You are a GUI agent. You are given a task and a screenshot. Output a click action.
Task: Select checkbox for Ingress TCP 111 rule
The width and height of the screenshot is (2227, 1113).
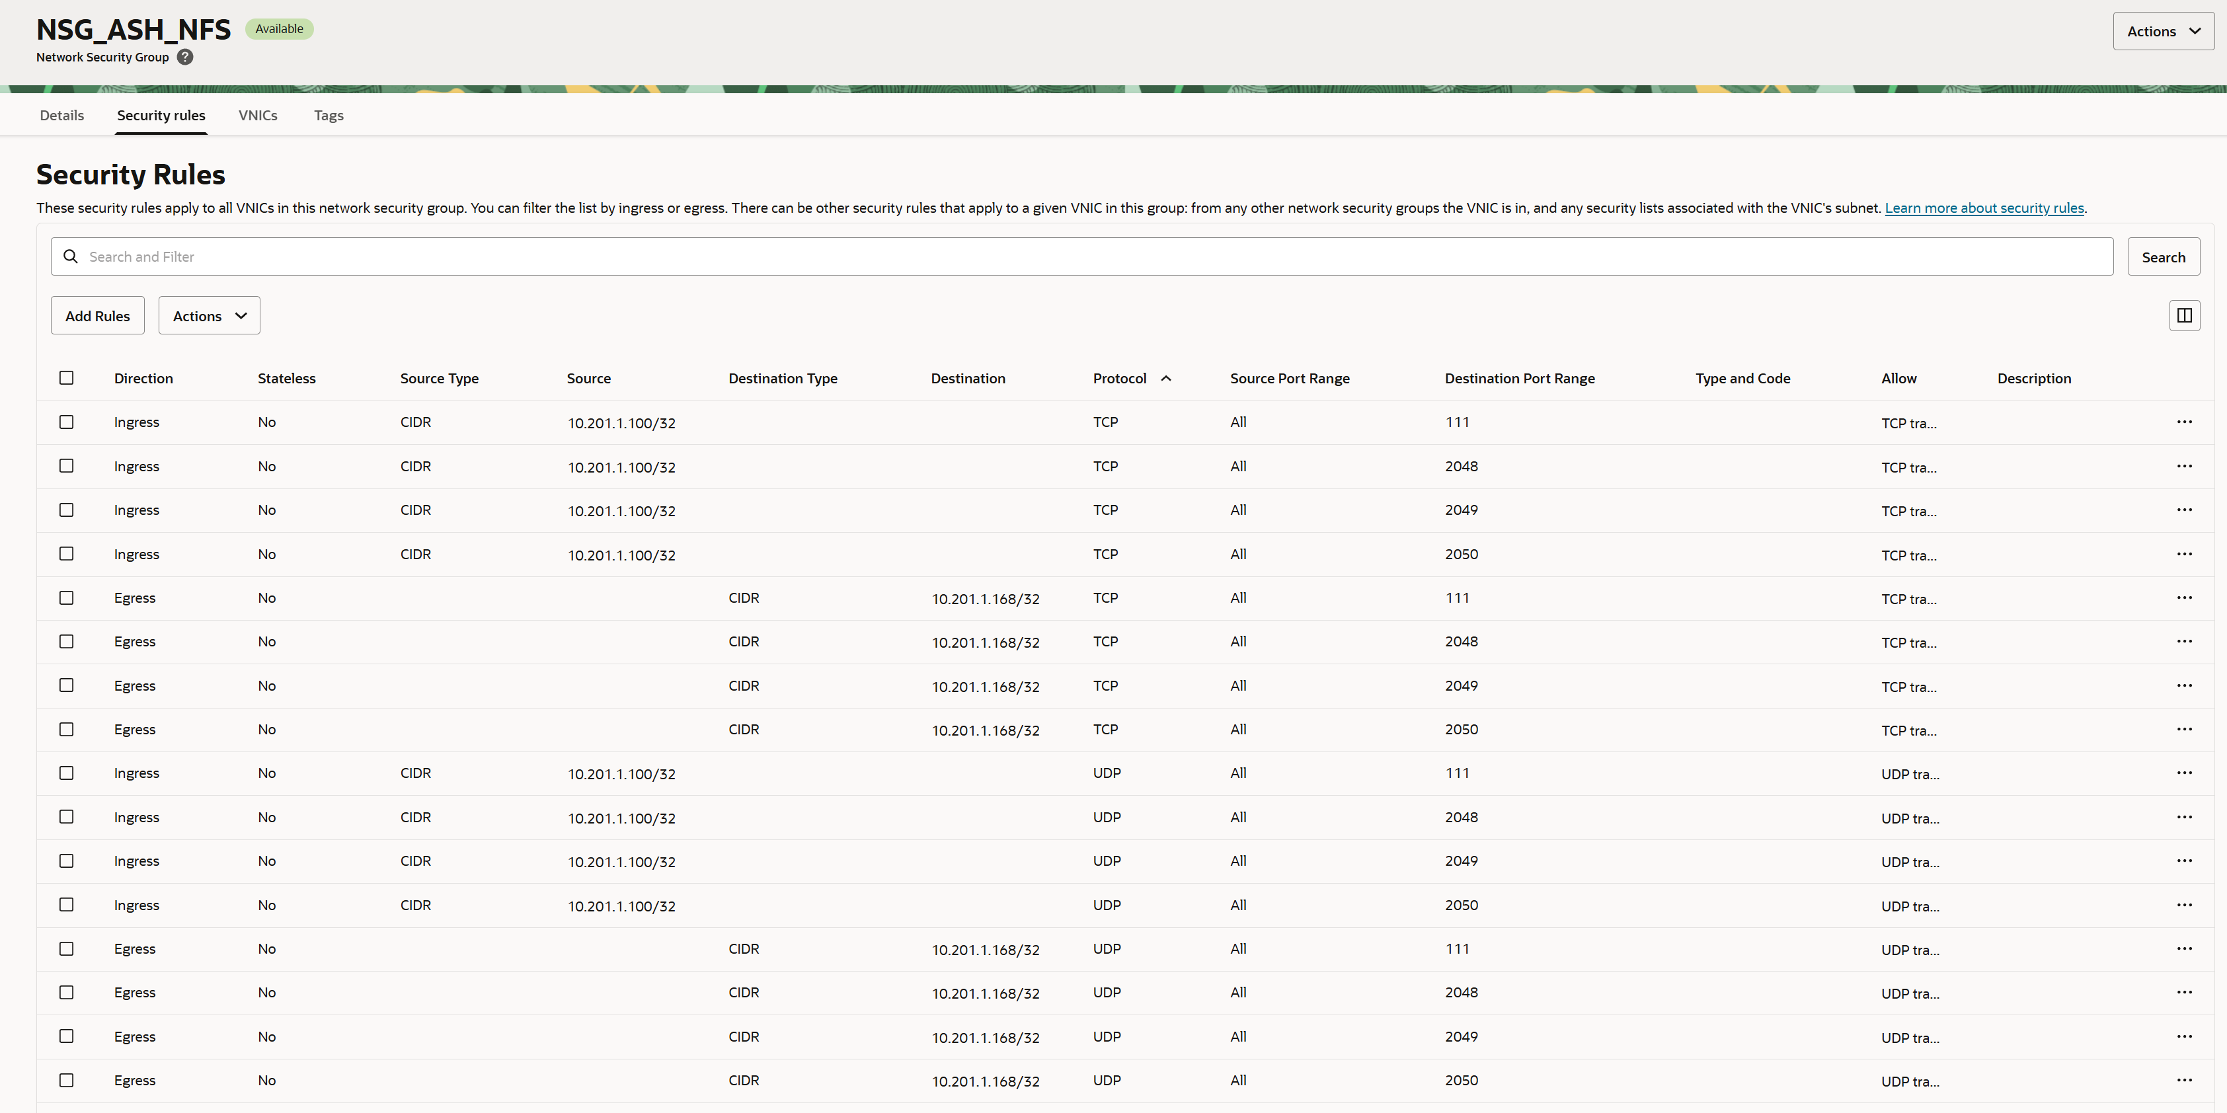(x=67, y=422)
